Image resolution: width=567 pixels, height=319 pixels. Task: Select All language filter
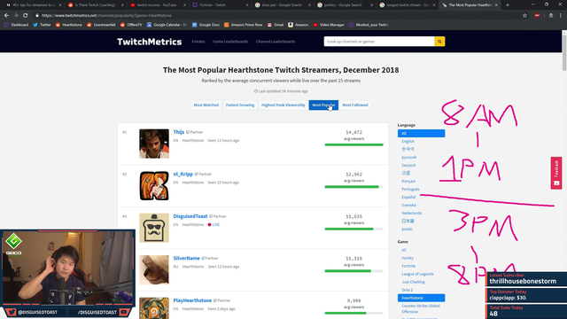(x=422, y=134)
